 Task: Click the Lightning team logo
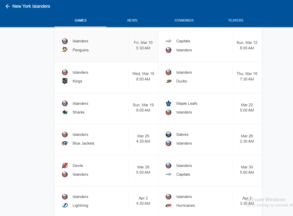tap(65, 205)
